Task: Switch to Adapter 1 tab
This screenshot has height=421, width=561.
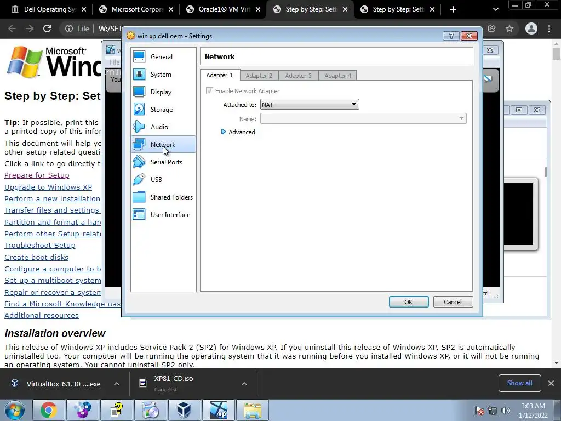Action: point(220,75)
